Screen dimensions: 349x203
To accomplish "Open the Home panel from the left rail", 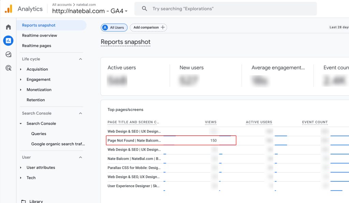I will tap(8, 26).
